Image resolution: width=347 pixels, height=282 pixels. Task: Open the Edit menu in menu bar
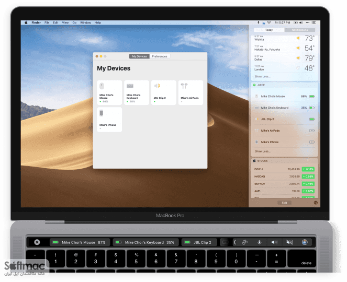[55, 22]
